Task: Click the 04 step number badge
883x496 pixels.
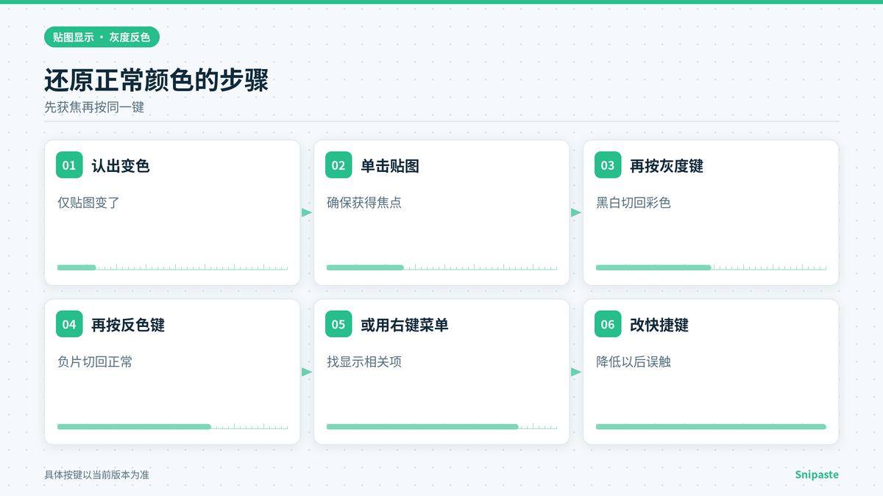Action: (69, 324)
